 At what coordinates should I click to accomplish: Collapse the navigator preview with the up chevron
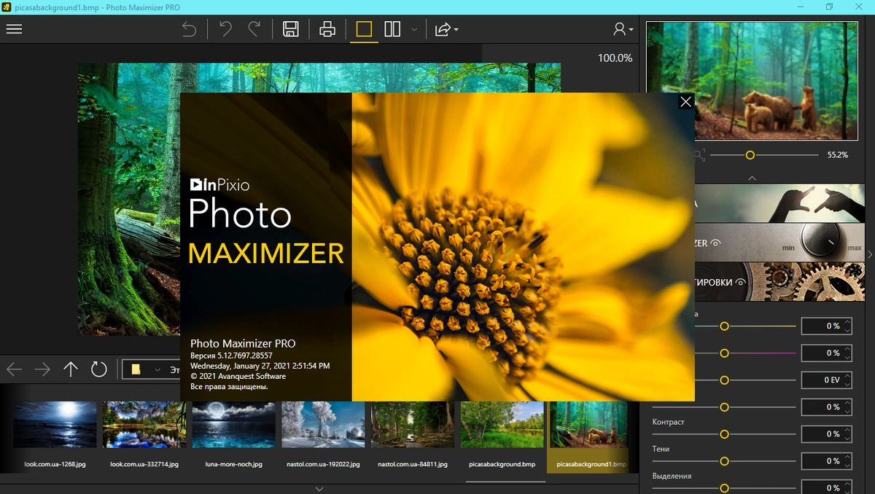click(752, 178)
